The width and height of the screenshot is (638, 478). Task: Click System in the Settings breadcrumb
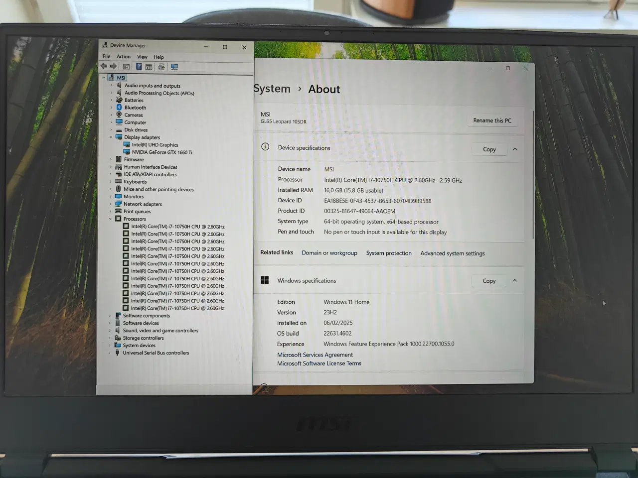coord(272,88)
